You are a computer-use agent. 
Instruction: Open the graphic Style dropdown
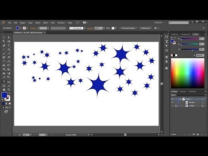[x=116, y=28]
